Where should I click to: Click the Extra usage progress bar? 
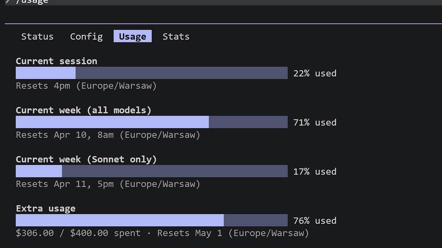pos(151,220)
